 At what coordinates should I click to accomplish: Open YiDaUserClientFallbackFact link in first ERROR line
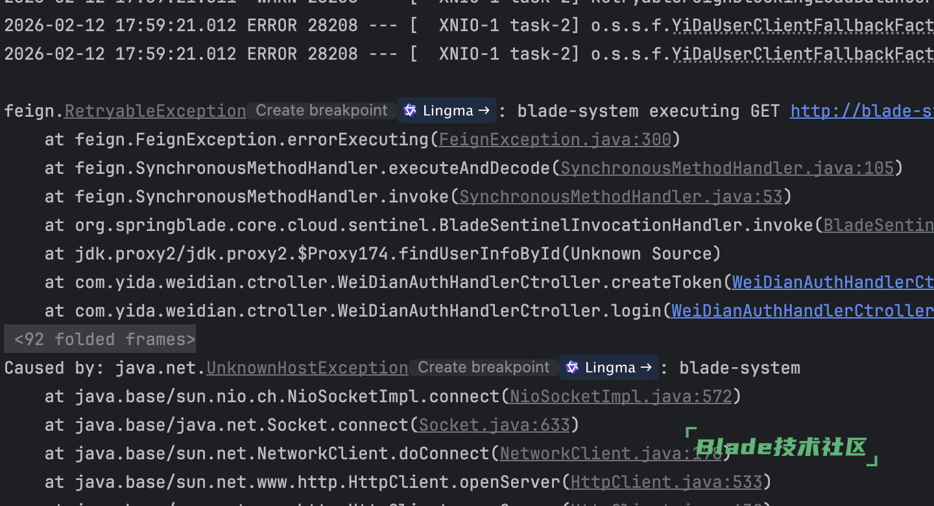point(802,25)
